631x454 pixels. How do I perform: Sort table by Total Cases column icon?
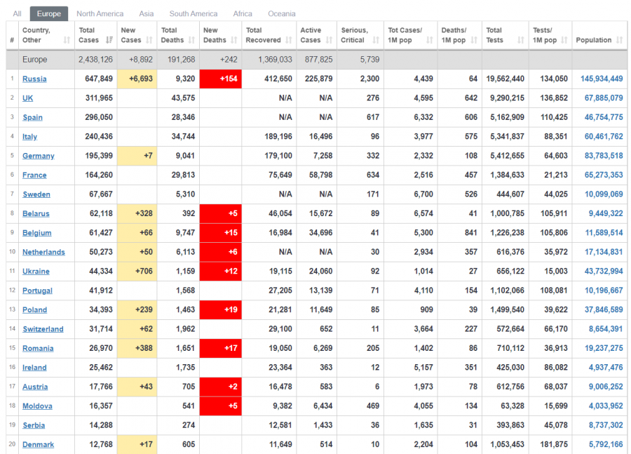109,41
